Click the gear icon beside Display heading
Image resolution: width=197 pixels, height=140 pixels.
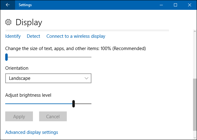(x=8, y=22)
